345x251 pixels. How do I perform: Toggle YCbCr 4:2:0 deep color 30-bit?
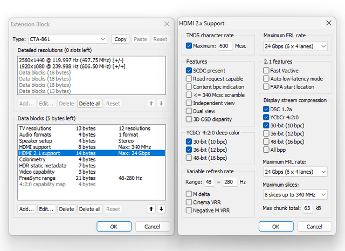(189, 141)
